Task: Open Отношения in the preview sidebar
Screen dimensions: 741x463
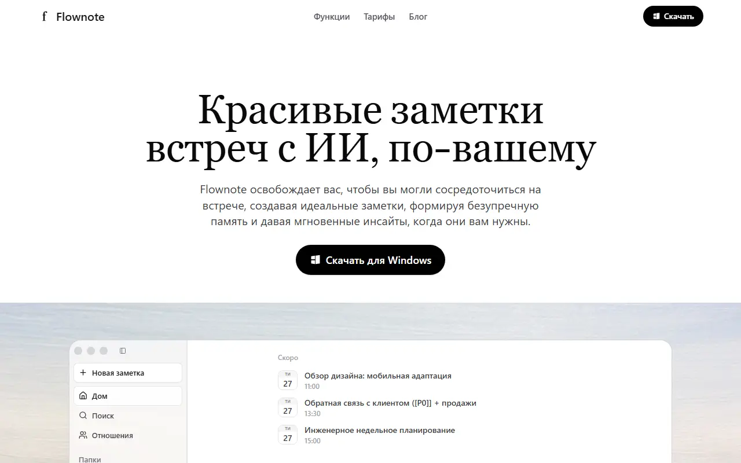Action: coord(128,435)
